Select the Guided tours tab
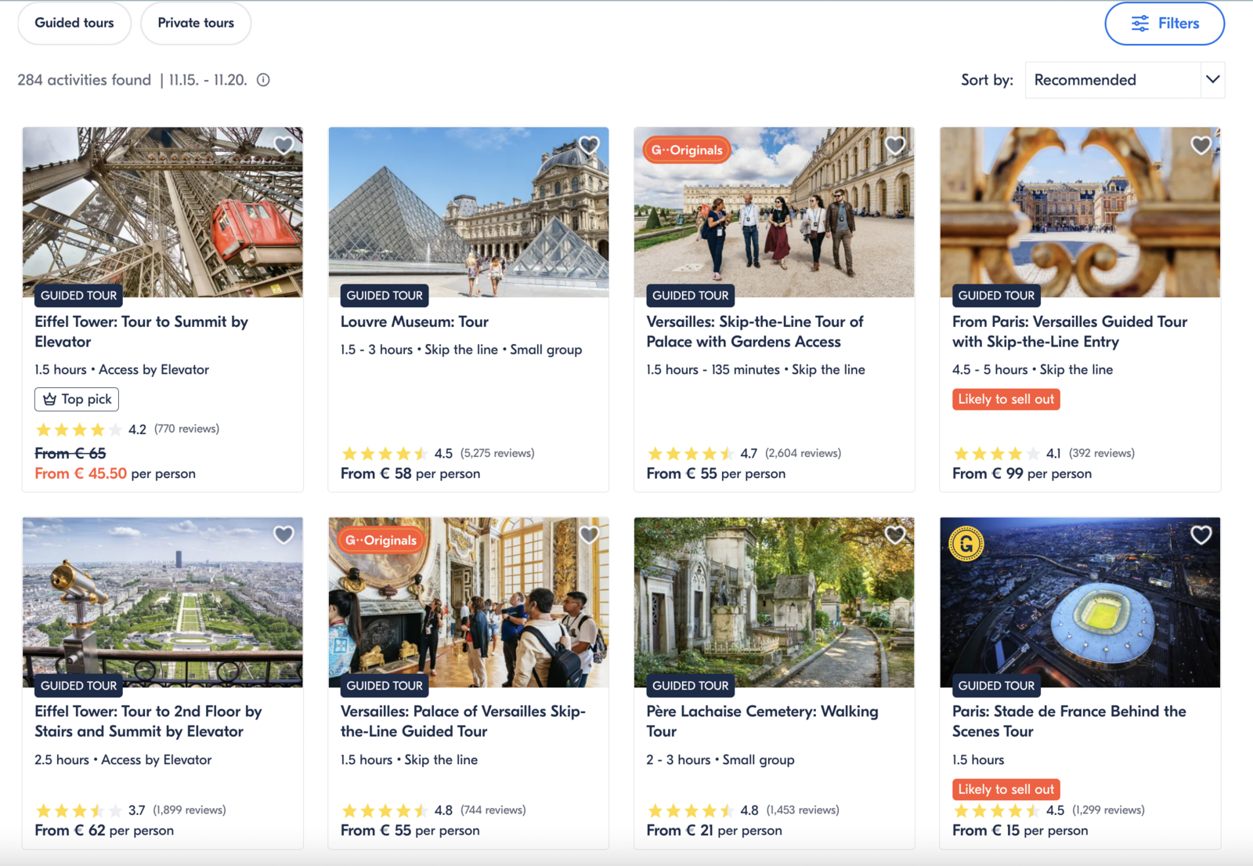This screenshot has width=1253, height=866. coord(74,24)
